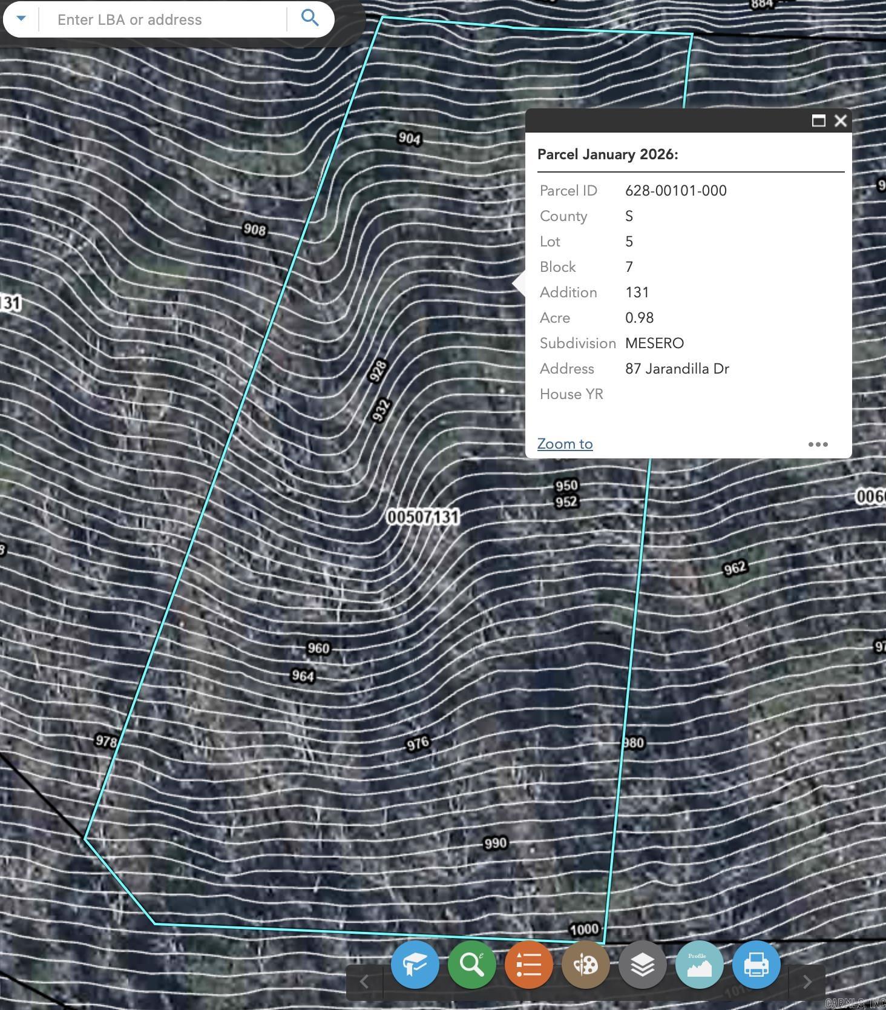886x1010 pixels.
Task: Click the LBA or address search field
Action: point(163,19)
